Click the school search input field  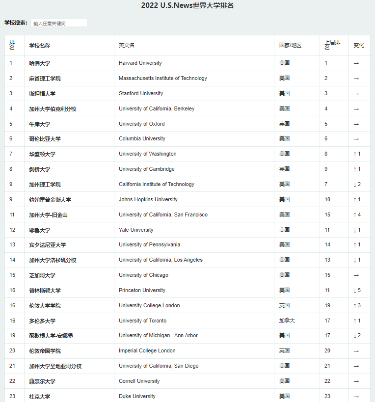[x=59, y=23]
